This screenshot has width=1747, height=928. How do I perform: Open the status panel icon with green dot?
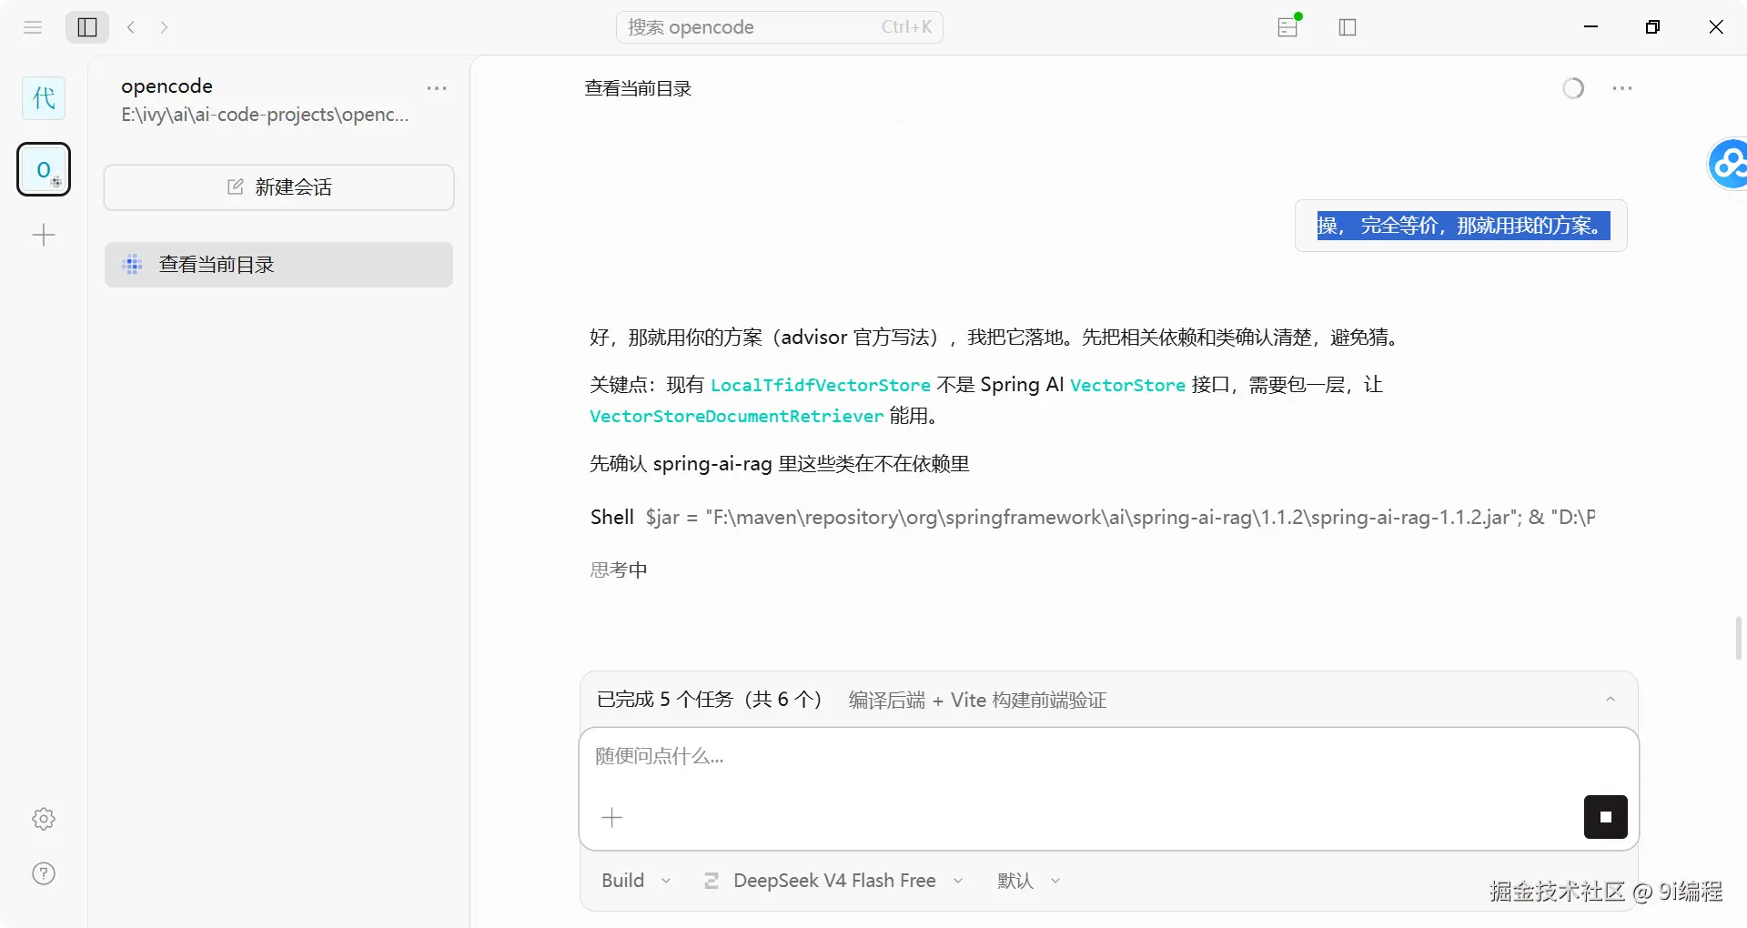pyautogui.click(x=1288, y=26)
